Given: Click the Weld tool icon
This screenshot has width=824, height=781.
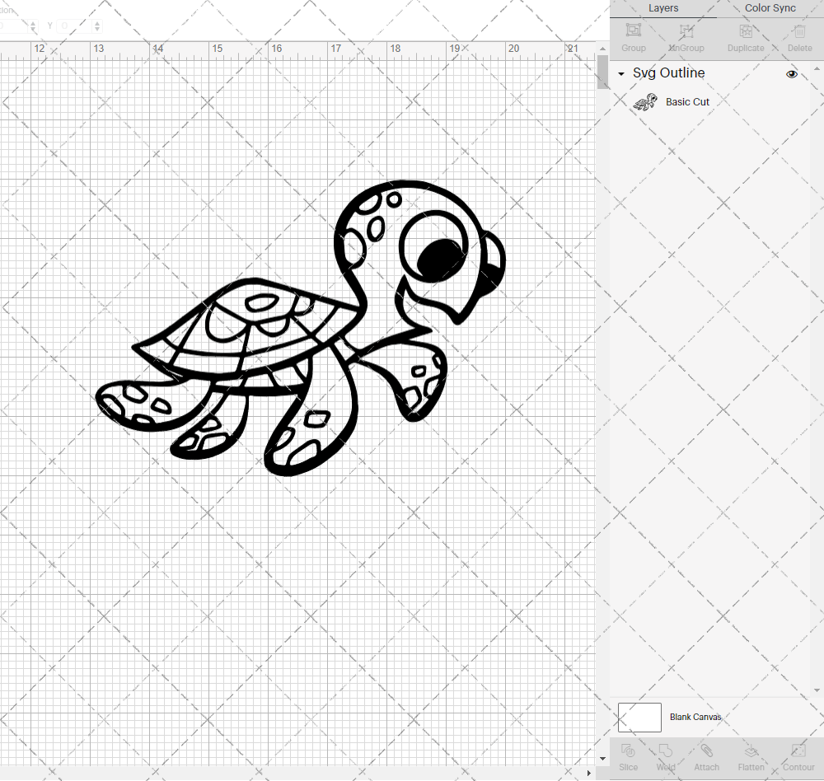Looking at the screenshot, I should coord(665,750).
